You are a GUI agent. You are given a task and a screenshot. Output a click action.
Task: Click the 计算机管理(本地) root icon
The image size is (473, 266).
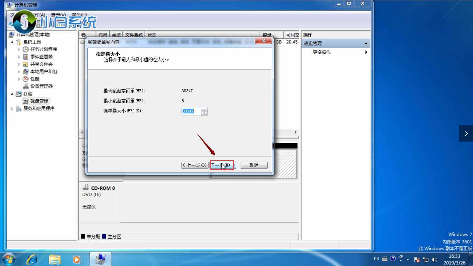coord(11,35)
